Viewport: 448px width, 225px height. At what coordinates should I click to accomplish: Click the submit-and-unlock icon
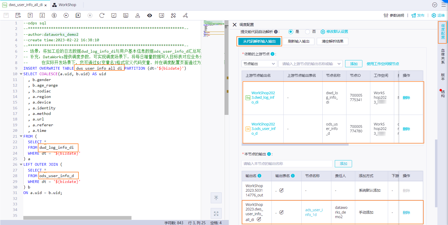pos(42,15)
